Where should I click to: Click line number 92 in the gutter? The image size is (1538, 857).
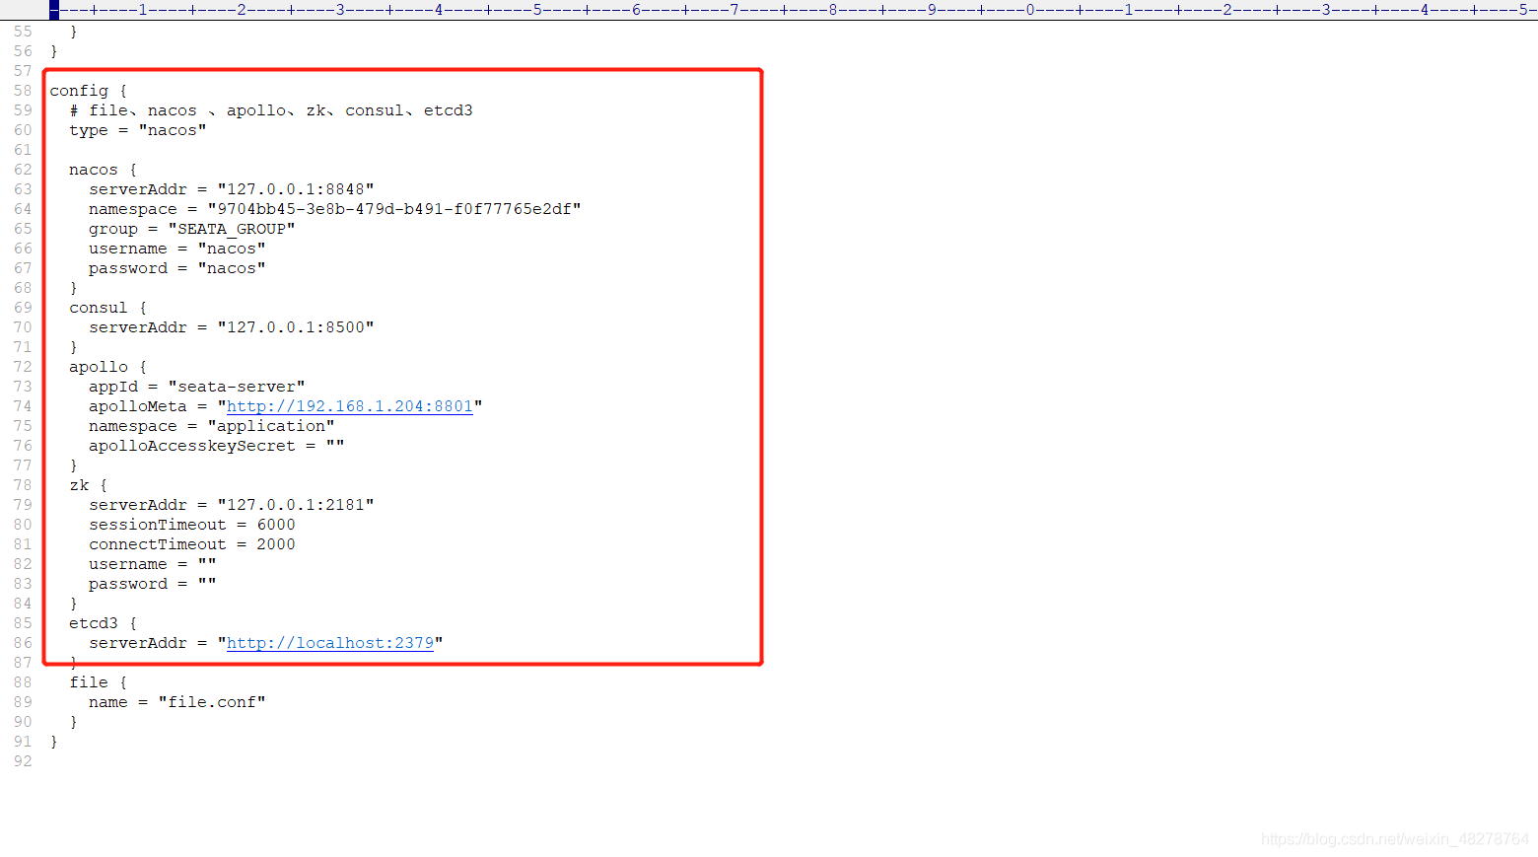23,761
